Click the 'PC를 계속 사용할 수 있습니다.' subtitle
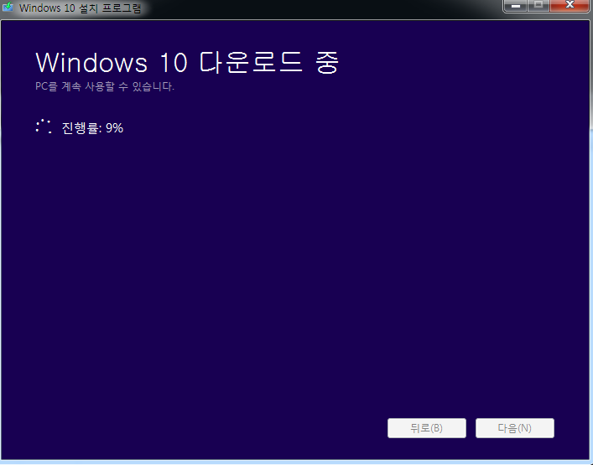The height and width of the screenshot is (465, 593). [105, 86]
